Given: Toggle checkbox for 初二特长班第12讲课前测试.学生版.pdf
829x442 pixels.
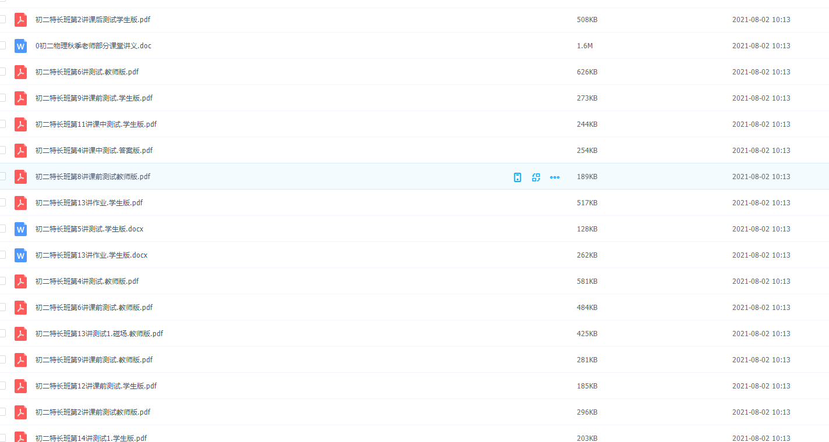Looking at the screenshot, I should coord(2,386).
